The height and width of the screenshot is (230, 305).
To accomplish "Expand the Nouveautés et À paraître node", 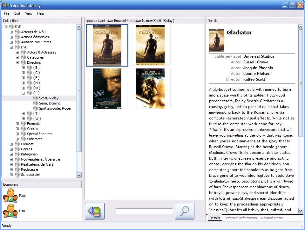I will coord(11,159).
